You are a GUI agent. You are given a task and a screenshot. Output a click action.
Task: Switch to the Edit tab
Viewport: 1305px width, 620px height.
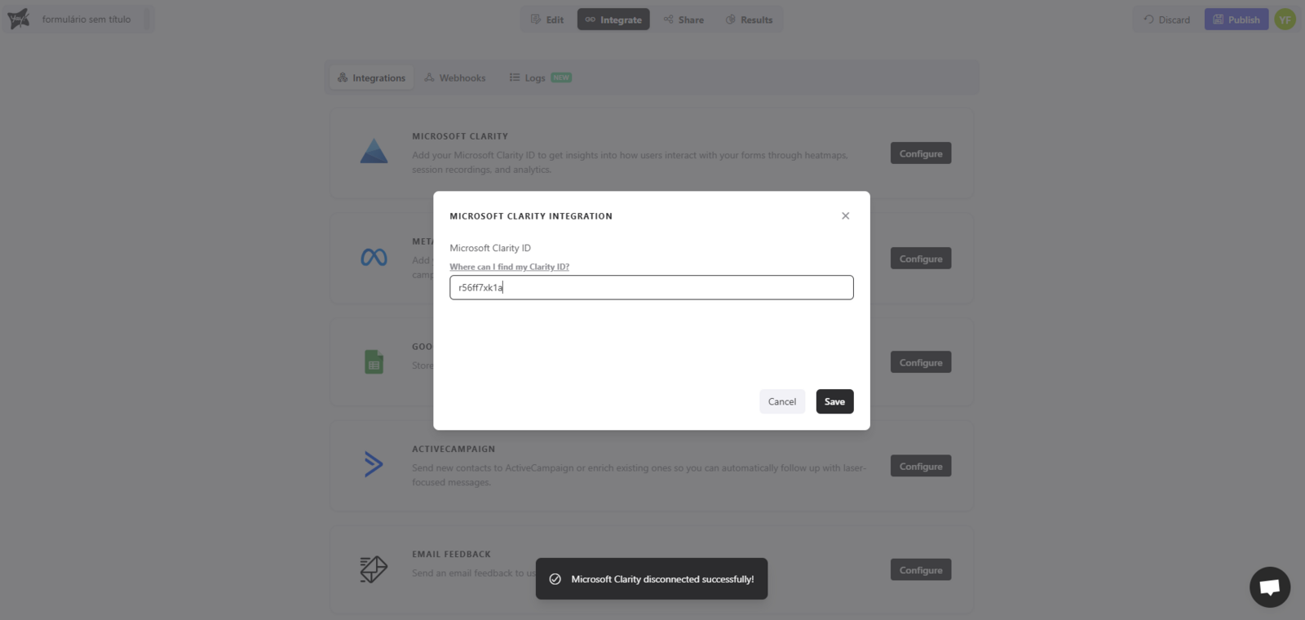(x=547, y=20)
